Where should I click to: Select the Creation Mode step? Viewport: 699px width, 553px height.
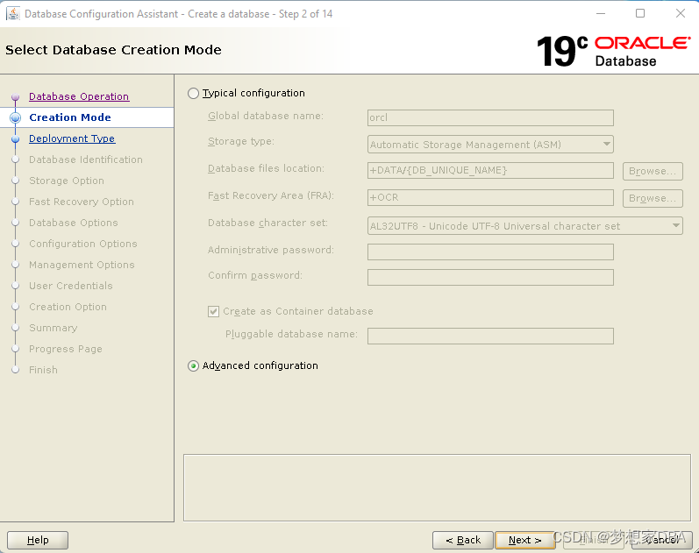tap(70, 117)
